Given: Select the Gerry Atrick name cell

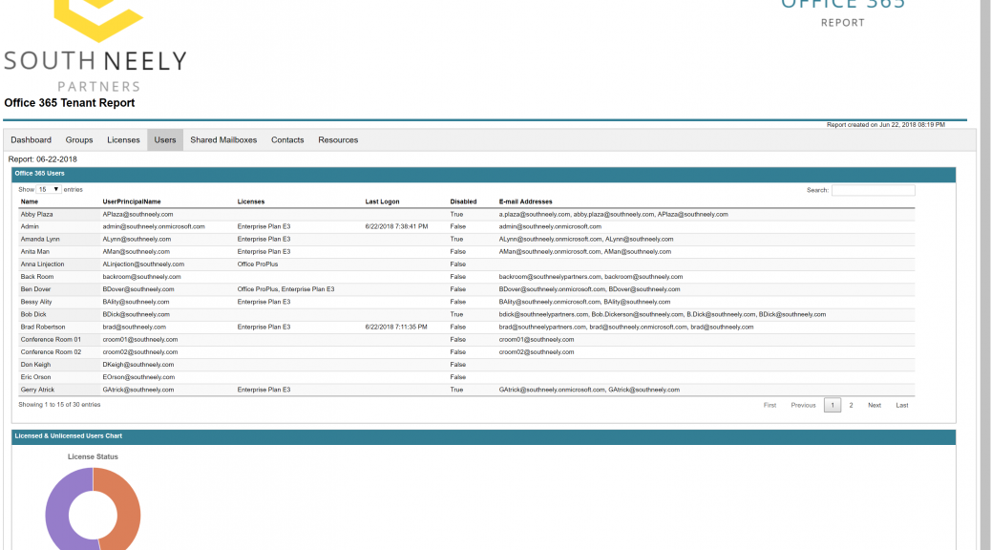Looking at the screenshot, I should [x=37, y=390].
